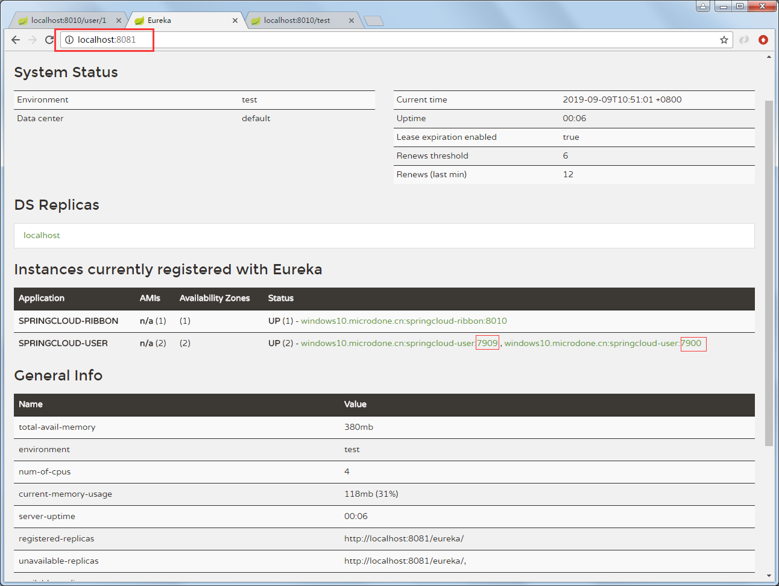Click the vertical scrollbar thumb
Viewport: 779px width, 586px height.
pyautogui.click(x=769, y=273)
